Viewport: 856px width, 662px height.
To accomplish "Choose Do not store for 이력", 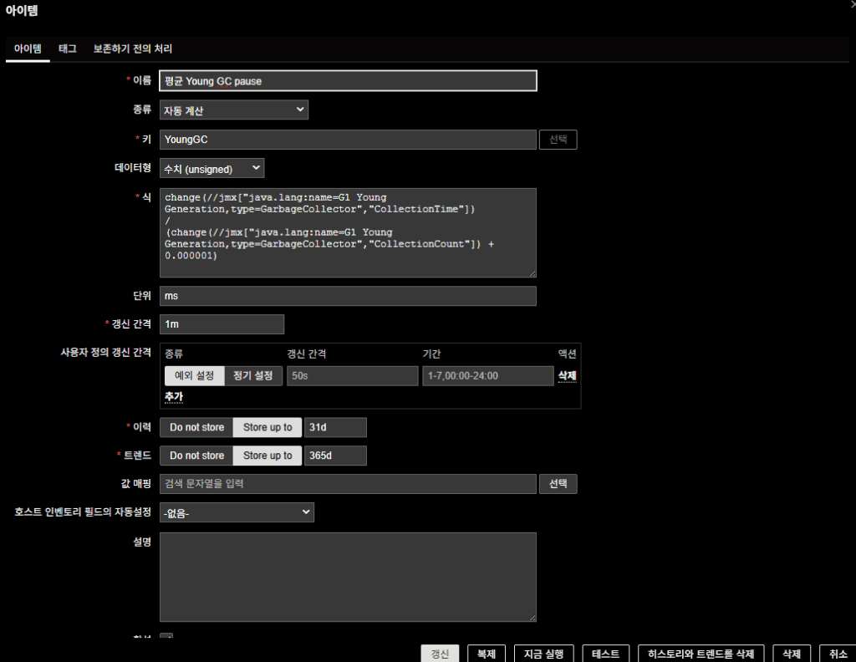I will click(x=196, y=428).
